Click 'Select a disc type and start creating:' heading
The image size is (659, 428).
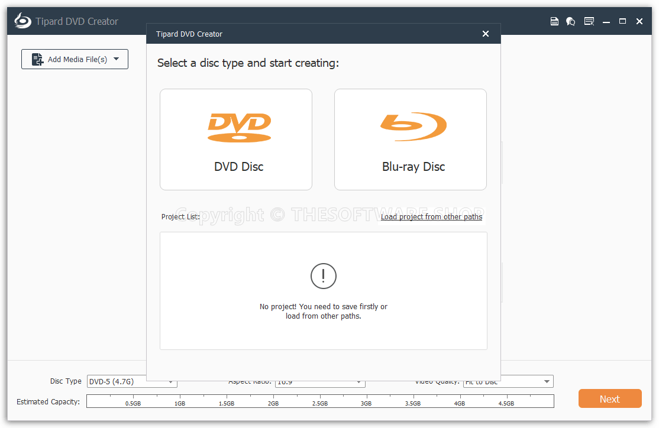coord(248,63)
